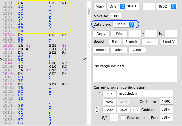Click the Copy button
182x126 pixels.
101,34
